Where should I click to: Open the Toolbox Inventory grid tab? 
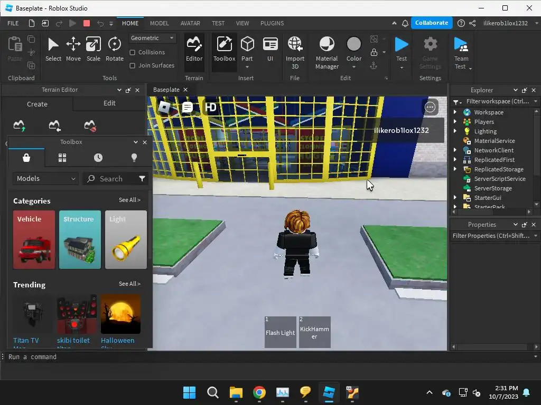coord(62,158)
